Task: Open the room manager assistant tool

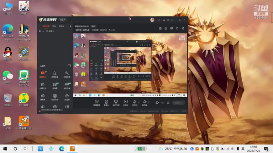Action: click(55, 74)
